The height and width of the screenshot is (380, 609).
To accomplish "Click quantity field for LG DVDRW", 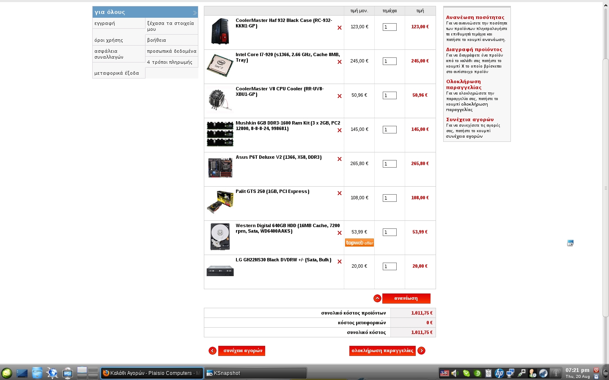I will click(x=390, y=266).
